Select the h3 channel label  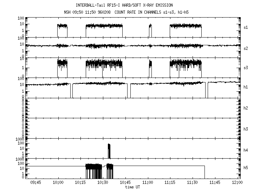tap(246, 128)
